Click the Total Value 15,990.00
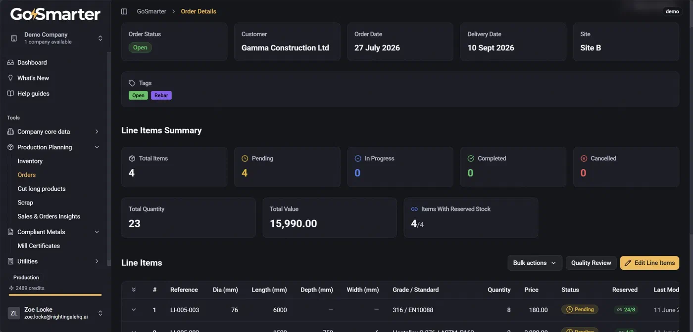693x332 pixels. (294, 224)
